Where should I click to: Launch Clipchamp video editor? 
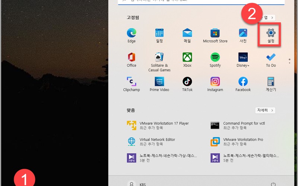(x=131, y=84)
